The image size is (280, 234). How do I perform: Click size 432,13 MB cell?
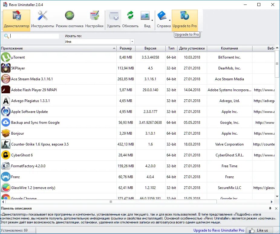[126, 144]
